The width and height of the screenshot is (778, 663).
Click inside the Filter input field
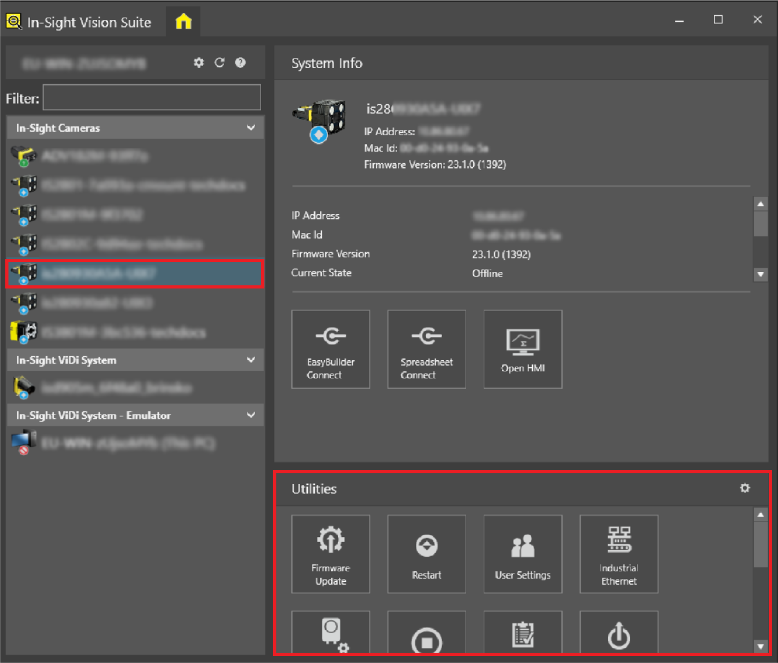(x=152, y=98)
